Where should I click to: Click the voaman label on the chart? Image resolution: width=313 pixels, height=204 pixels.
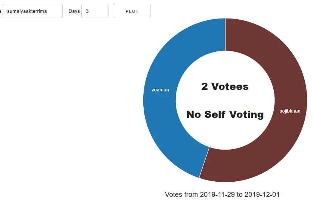click(160, 90)
